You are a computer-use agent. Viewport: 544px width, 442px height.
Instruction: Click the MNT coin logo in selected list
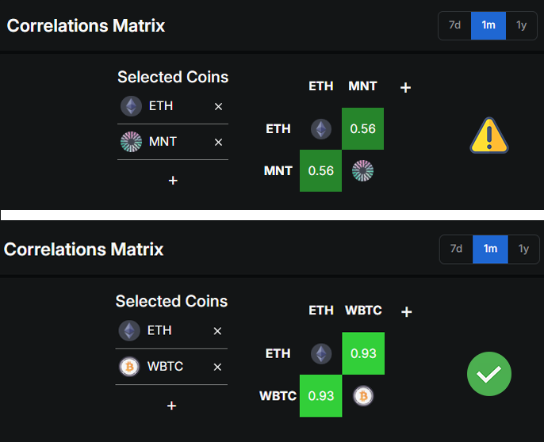click(x=131, y=142)
